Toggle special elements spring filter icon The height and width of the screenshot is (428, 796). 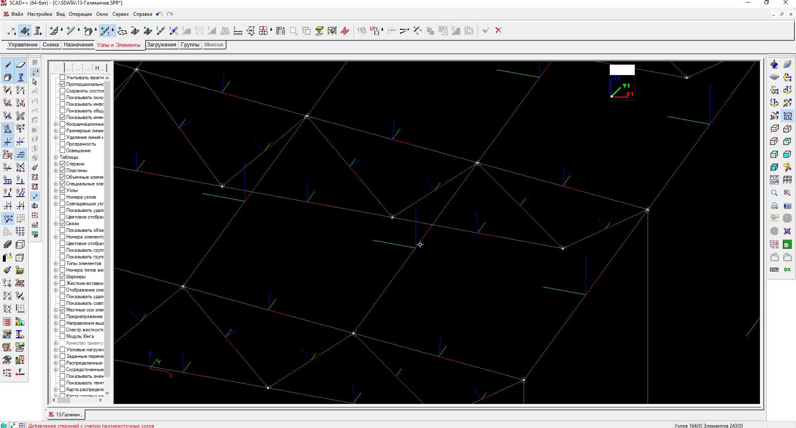20,78
